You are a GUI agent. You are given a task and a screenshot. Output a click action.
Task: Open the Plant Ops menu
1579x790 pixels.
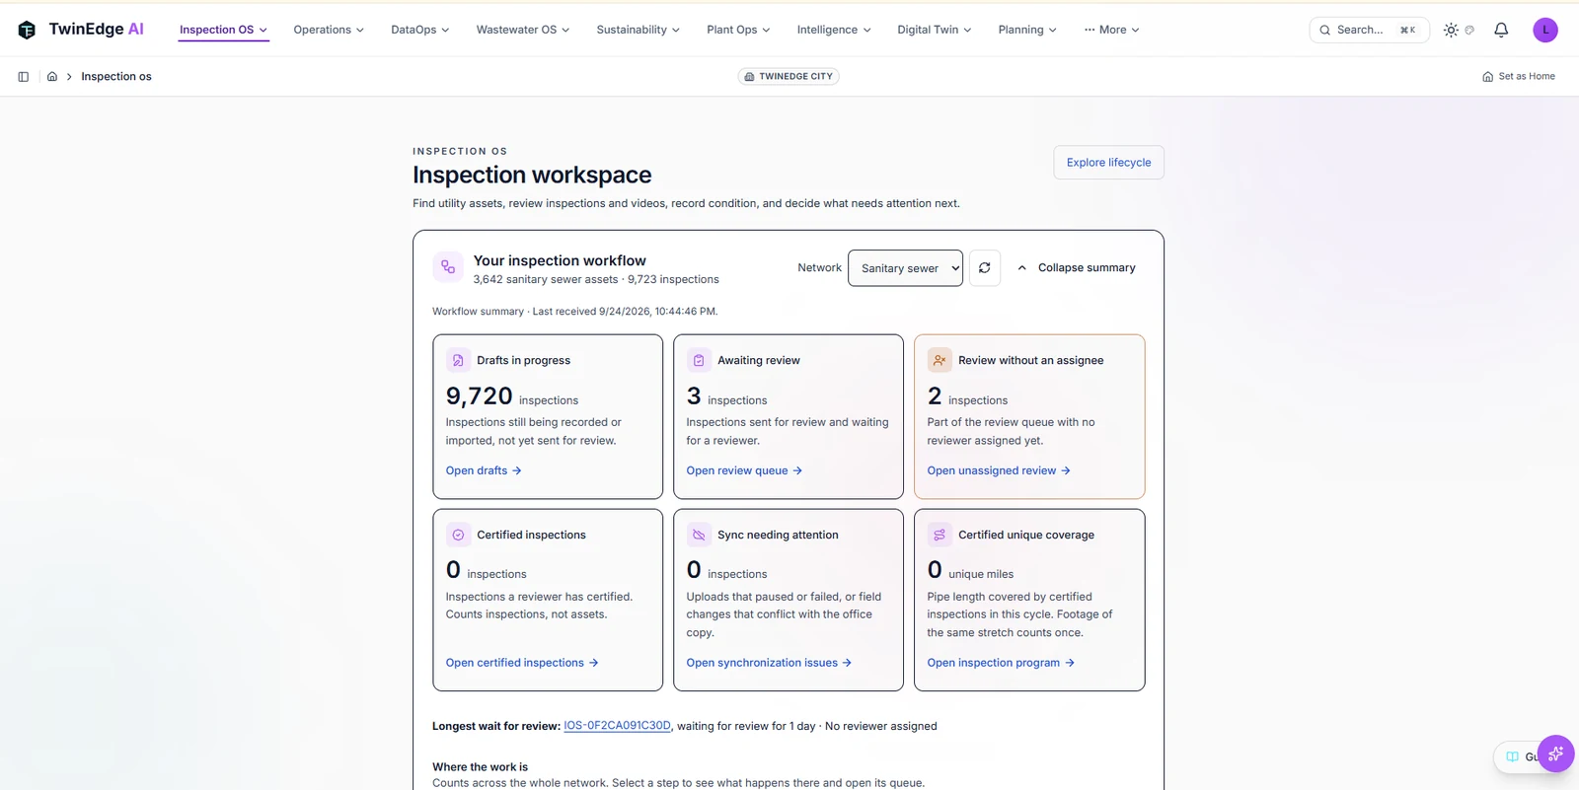click(738, 31)
